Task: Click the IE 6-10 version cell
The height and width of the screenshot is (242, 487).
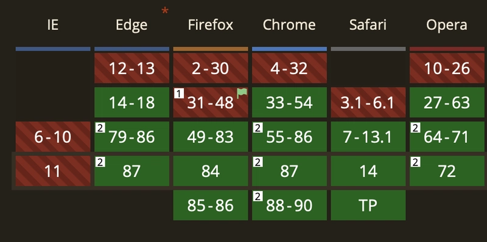Action: coord(53,137)
